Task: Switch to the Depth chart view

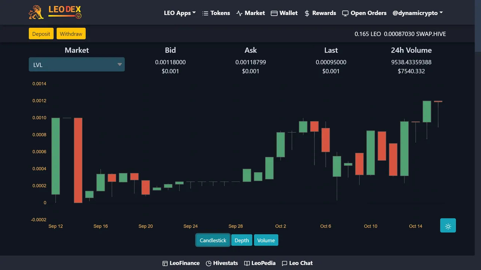Action: click(x=242, y=240)
